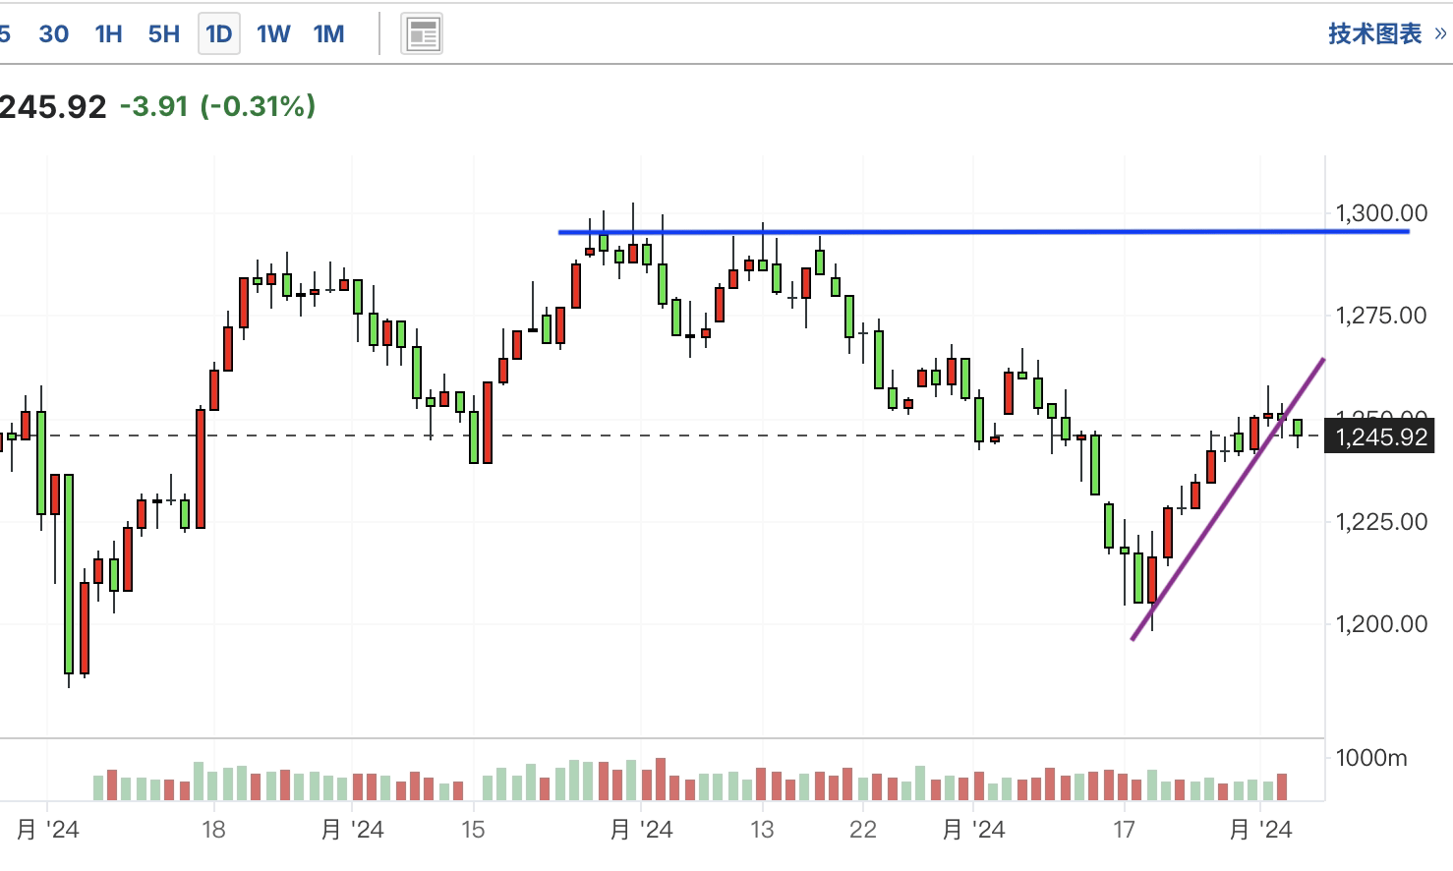The height and width of the screenshot is (871, 1453).
Task: Select the blue horizontal resistance line
Action: (983, 232)
